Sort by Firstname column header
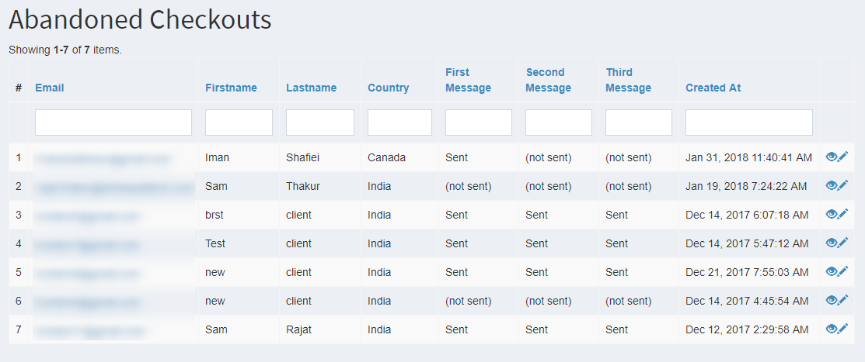Screen dimensions: 865x362 click(x=231, y=88)
